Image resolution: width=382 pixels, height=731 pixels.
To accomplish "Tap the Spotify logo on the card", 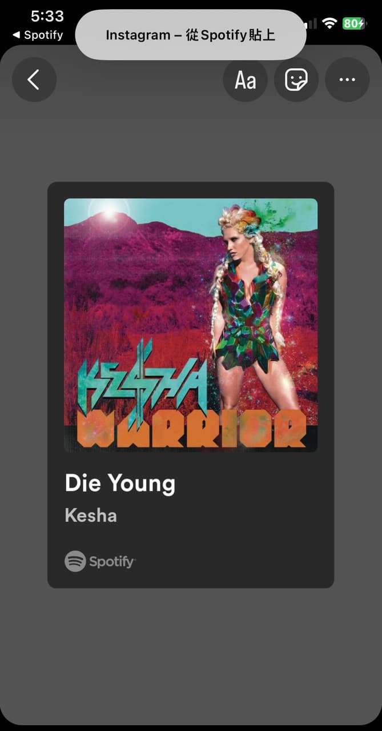I will pos(75,561).
